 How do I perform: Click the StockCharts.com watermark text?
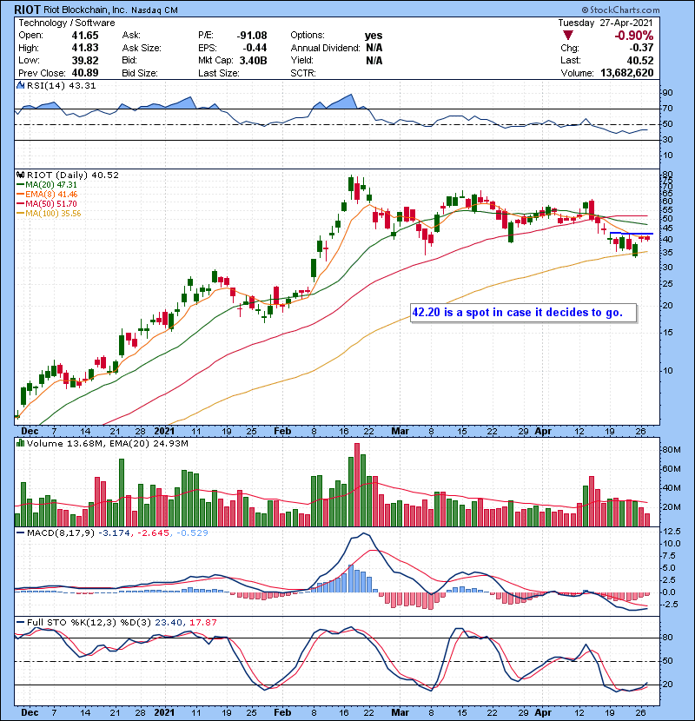click(620, 10)
